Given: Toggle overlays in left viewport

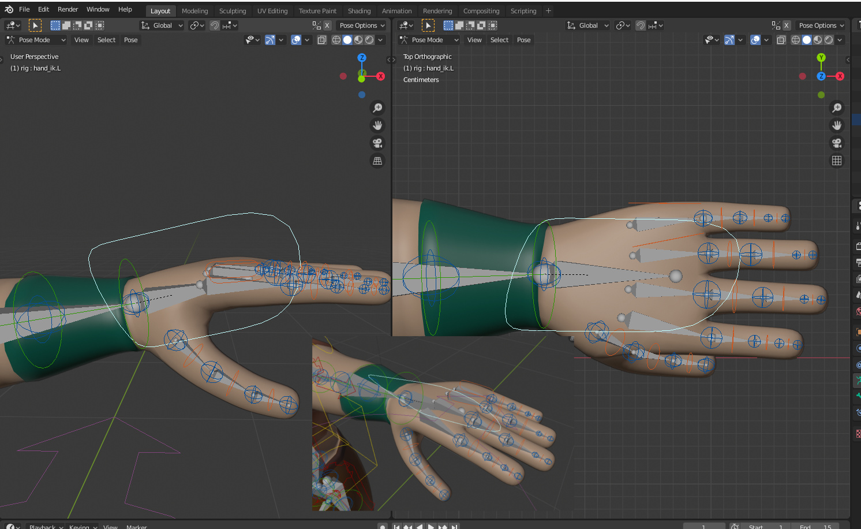Looking at the screenshot, I should pyautogui.click(x=296, y=40).
